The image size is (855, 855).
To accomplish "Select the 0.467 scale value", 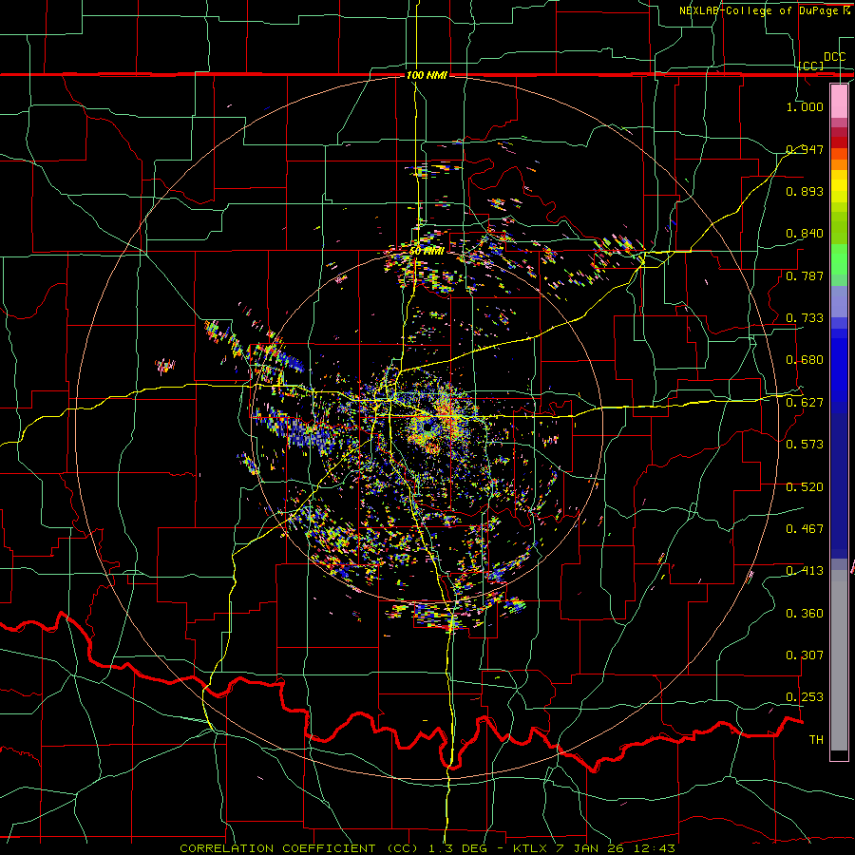I will tap(805, 529).
